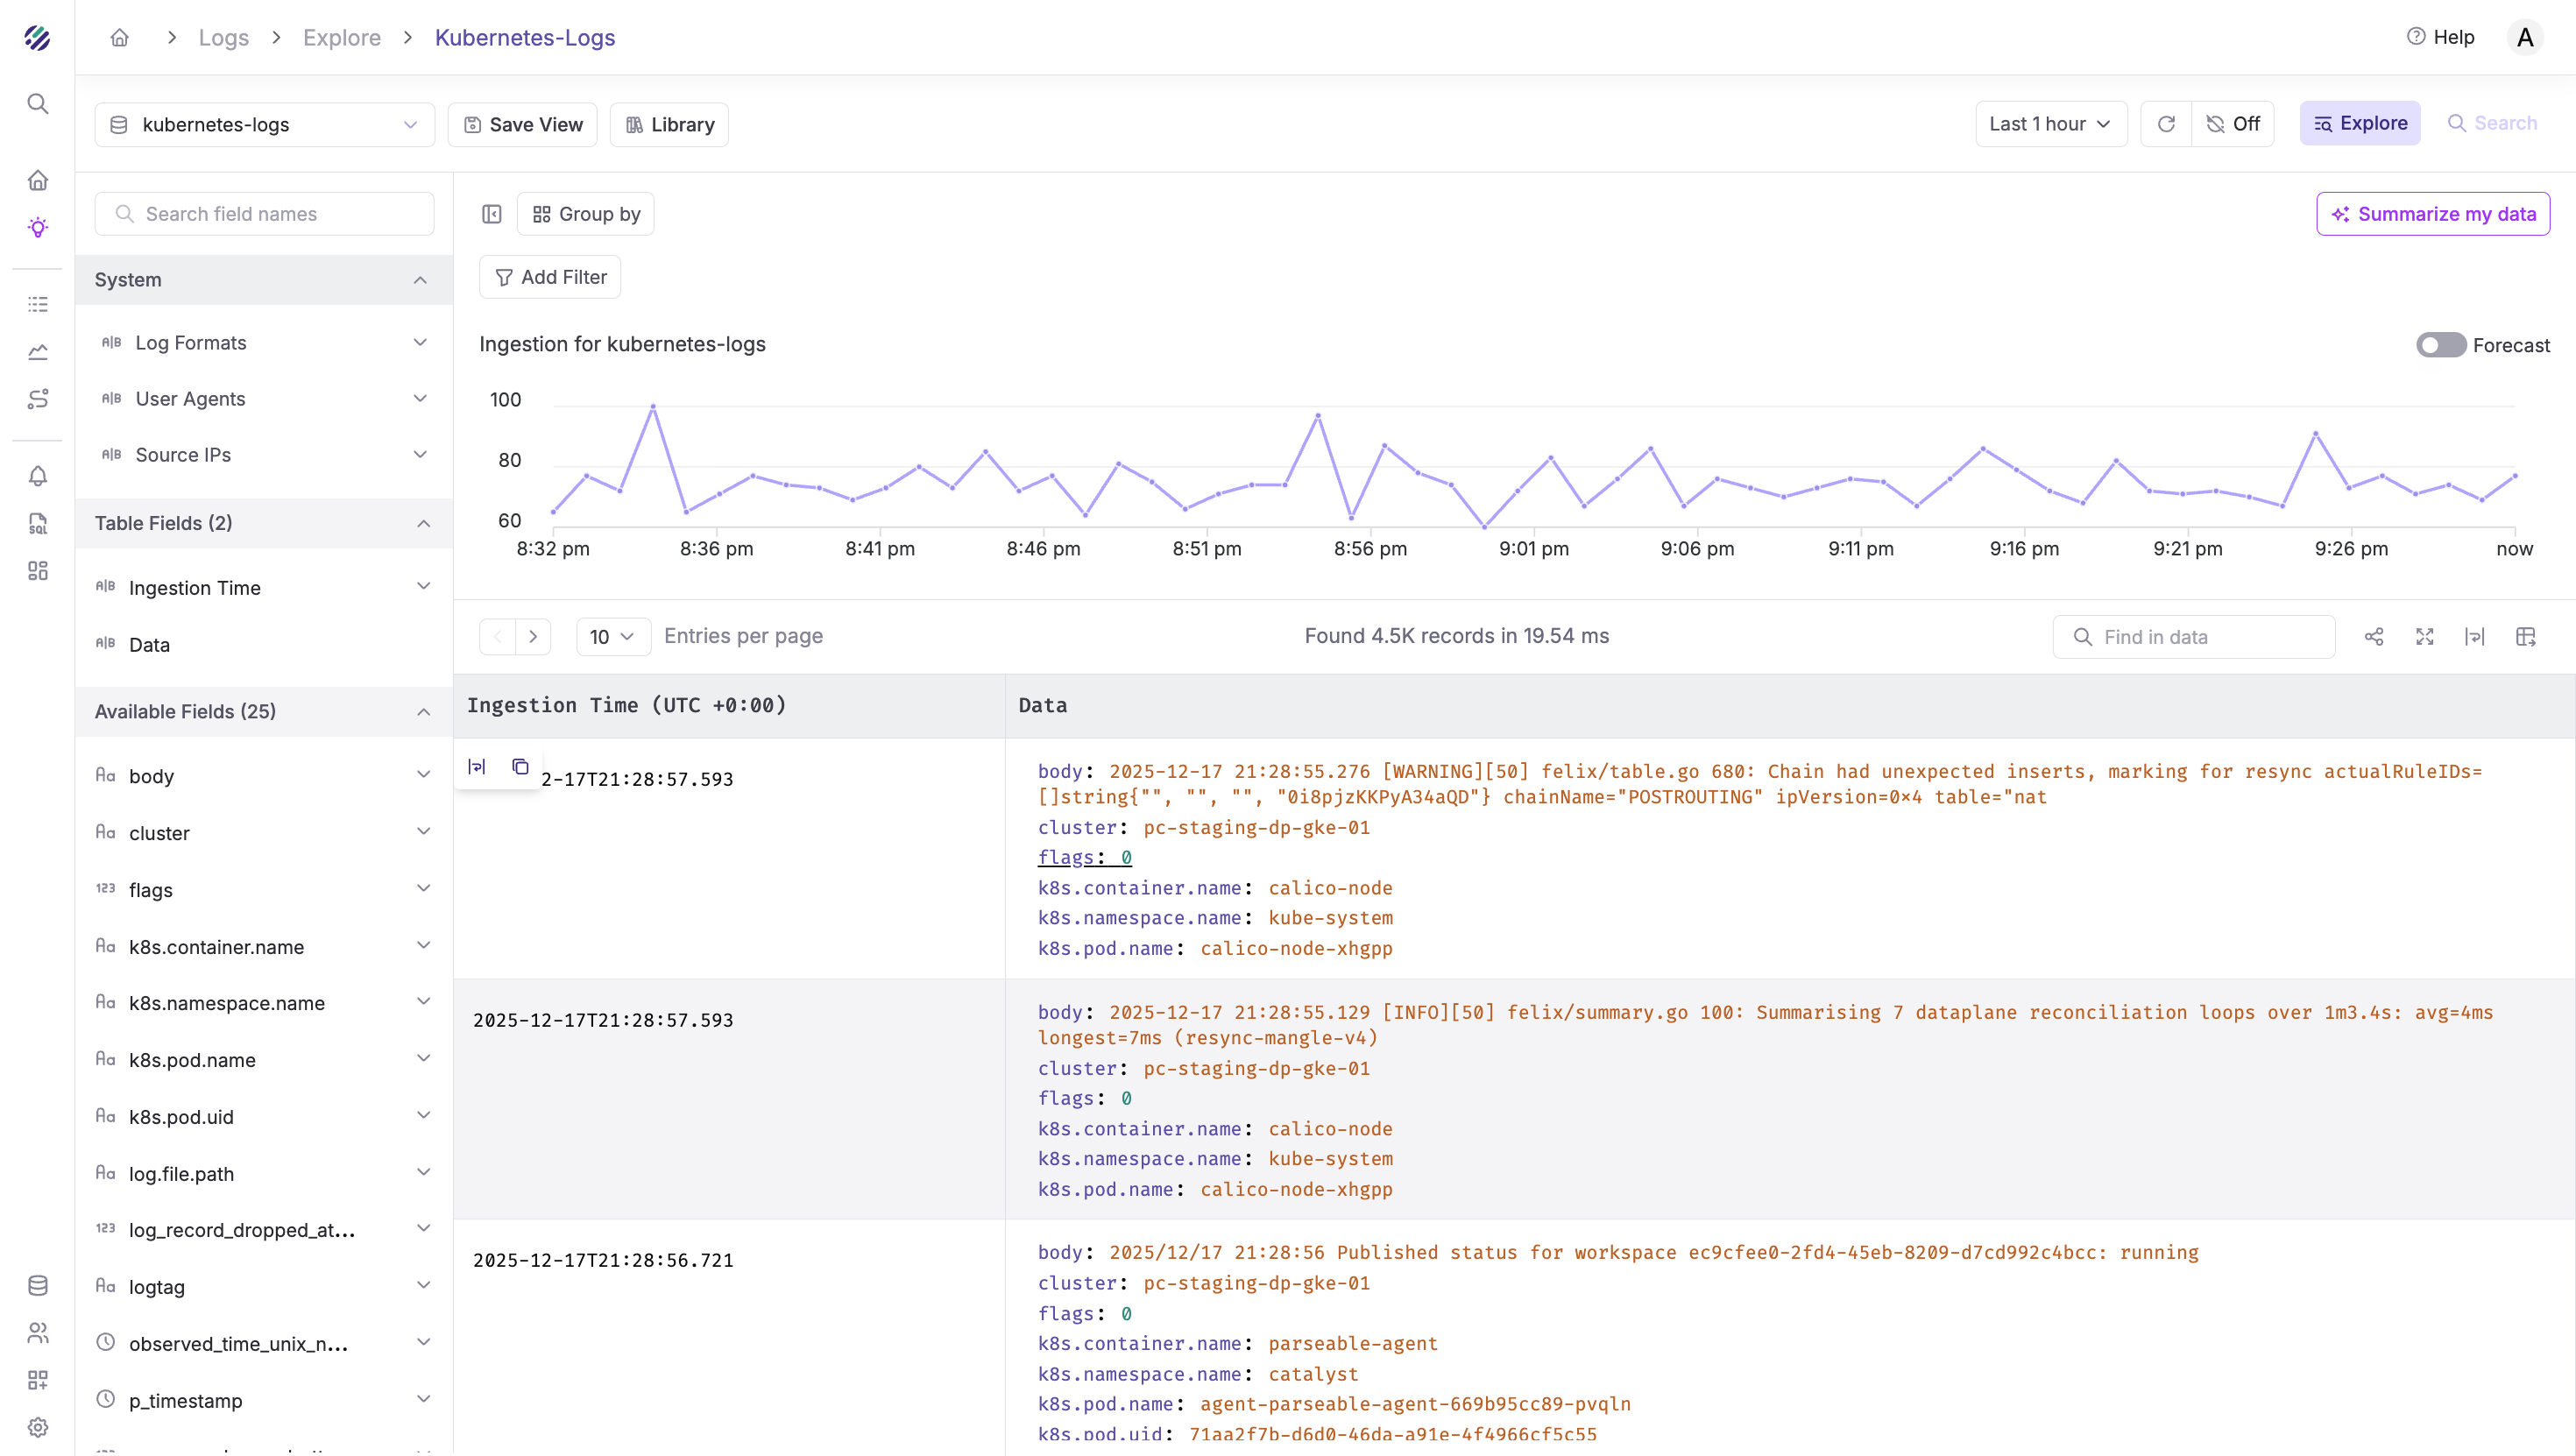Screen dimensions: 2576x1456
Task: Collapse the fields sidebar panel icon
Action: [492, 214]
